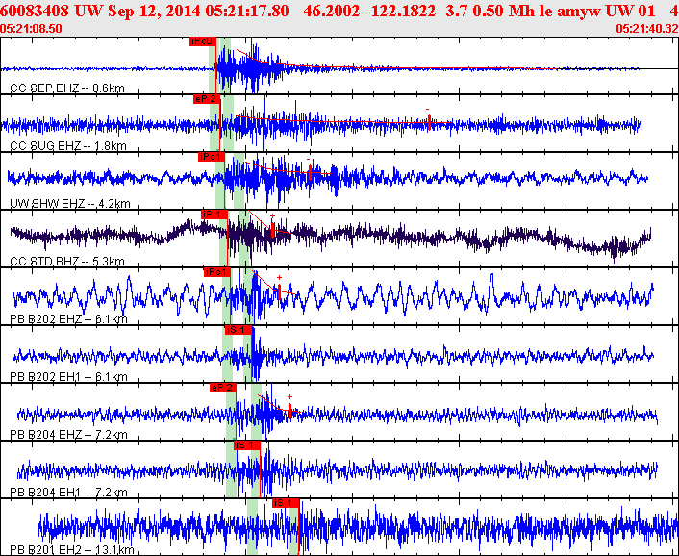This screenshot has height=556, width=679.
Task: Click the iS 1 pick label on B202 EH1 trace
Action: click(x=239, y=330)
